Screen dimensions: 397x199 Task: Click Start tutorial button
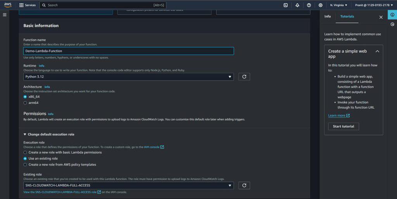343,127
